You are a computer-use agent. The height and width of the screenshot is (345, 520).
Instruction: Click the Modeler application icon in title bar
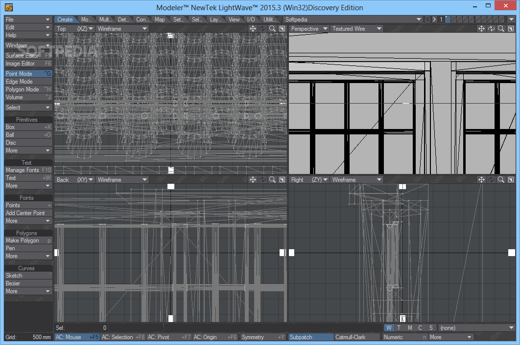(9, 7)
